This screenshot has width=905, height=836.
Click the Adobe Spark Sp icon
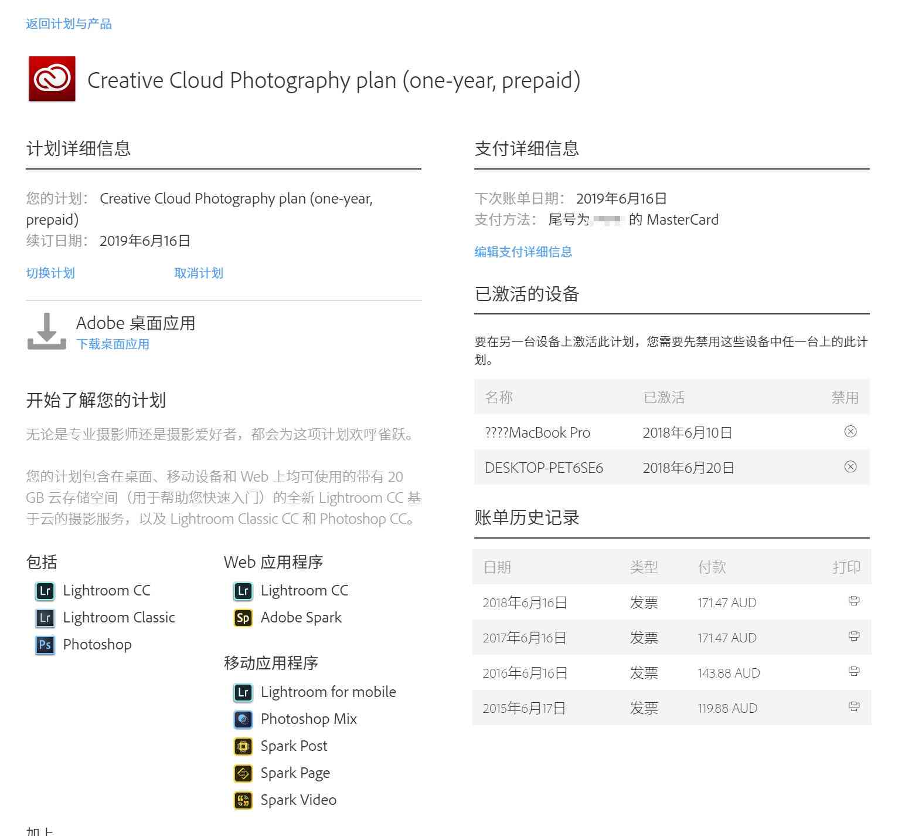(x=243, y=618)
